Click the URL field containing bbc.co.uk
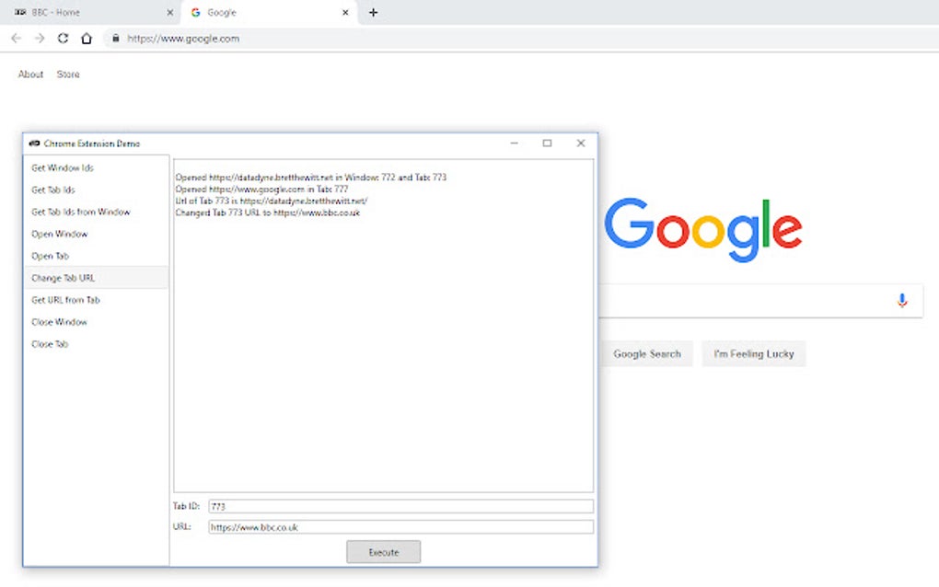Screen dimensions: 939x587 click(400, 526)
